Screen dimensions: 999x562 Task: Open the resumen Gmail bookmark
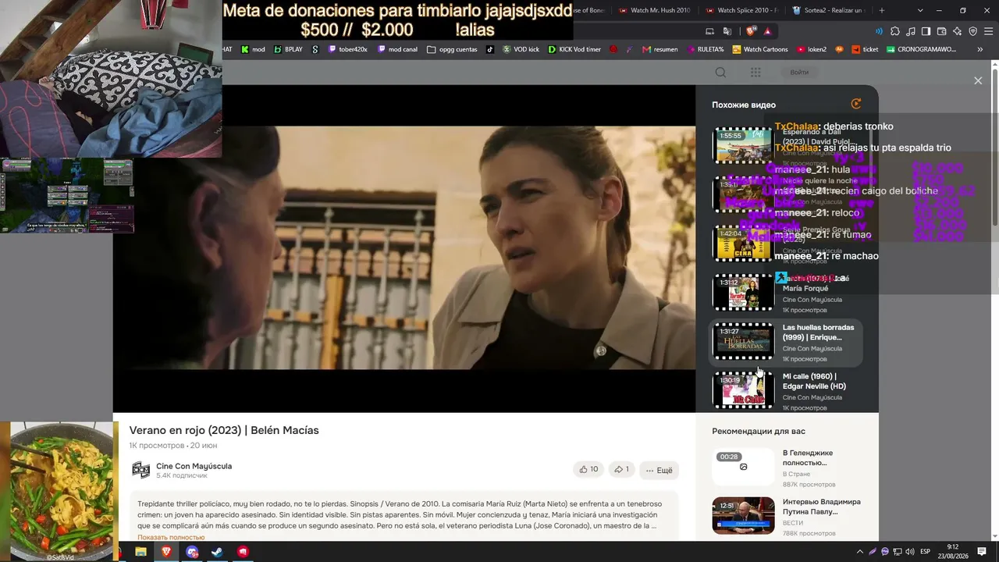point(659,49)
